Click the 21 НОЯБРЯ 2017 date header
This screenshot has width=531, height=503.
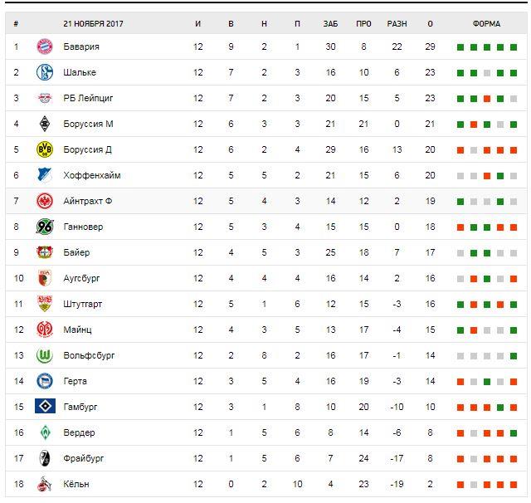[92, 23]
